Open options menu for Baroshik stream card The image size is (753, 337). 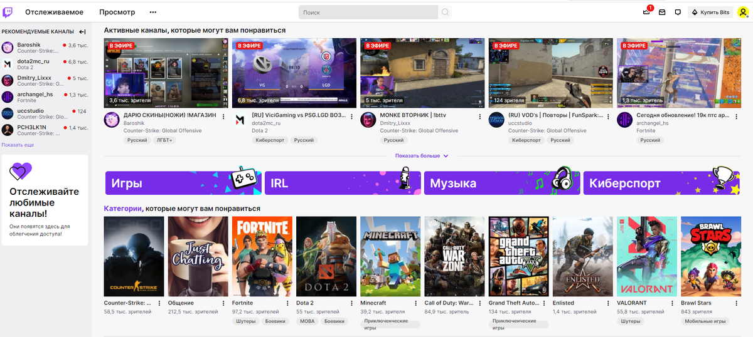(x=224, y=117)
